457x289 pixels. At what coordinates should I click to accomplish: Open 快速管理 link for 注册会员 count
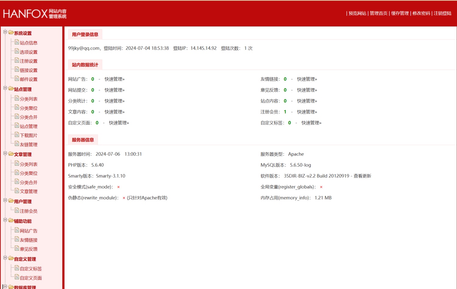[307, 112]
